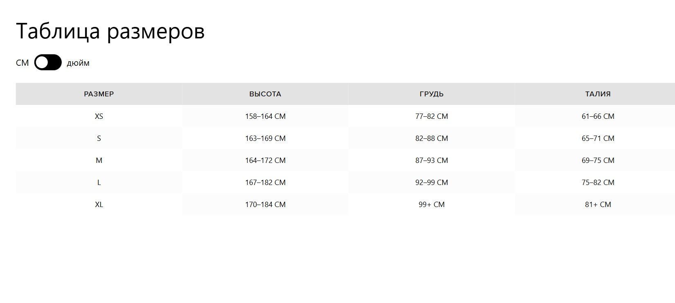Select the XL size cell
Screen dimensions: 675x303
(99, 205)
